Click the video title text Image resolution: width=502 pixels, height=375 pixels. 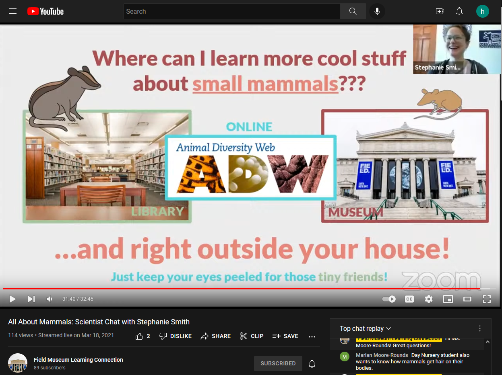point(99,322)
